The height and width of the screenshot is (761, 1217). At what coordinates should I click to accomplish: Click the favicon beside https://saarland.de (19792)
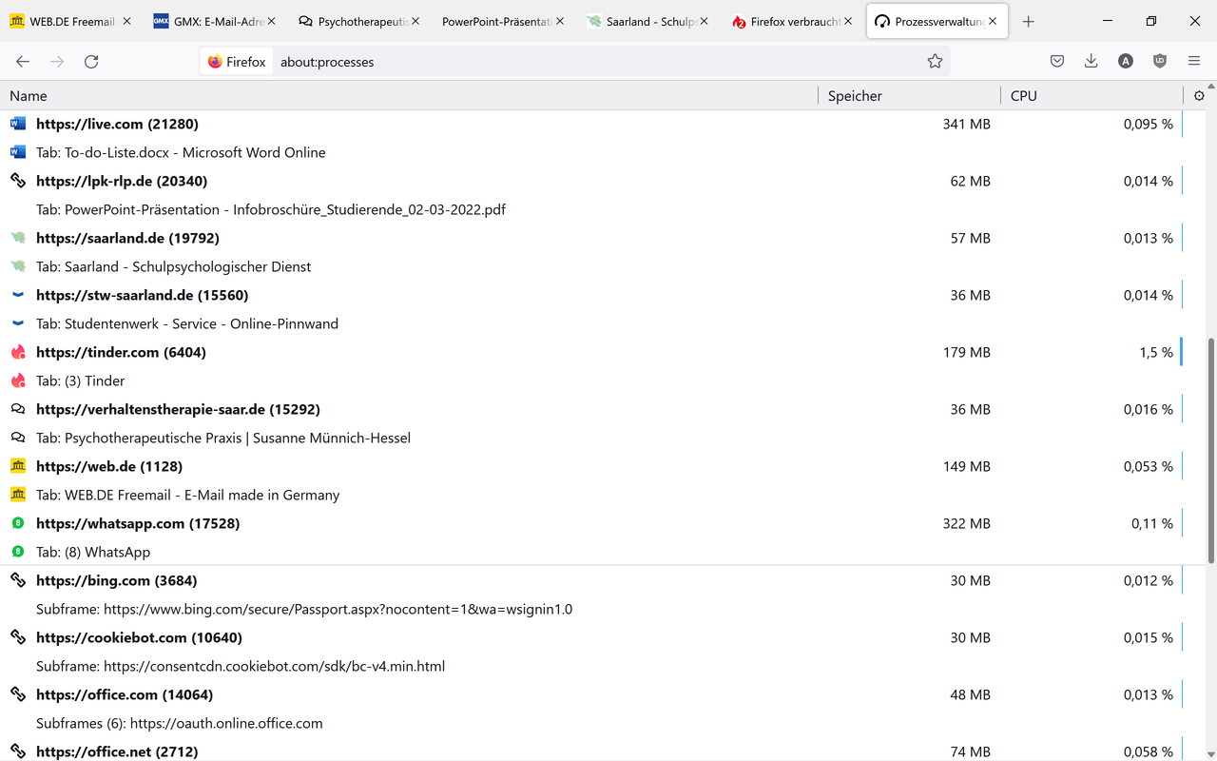pyautogui.click(x=18, y=238)
